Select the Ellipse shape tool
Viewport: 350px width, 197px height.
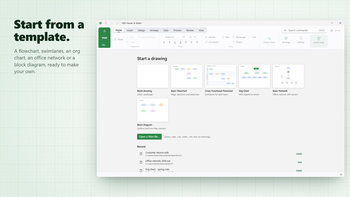pyautogui.click(x=237, y=42)
